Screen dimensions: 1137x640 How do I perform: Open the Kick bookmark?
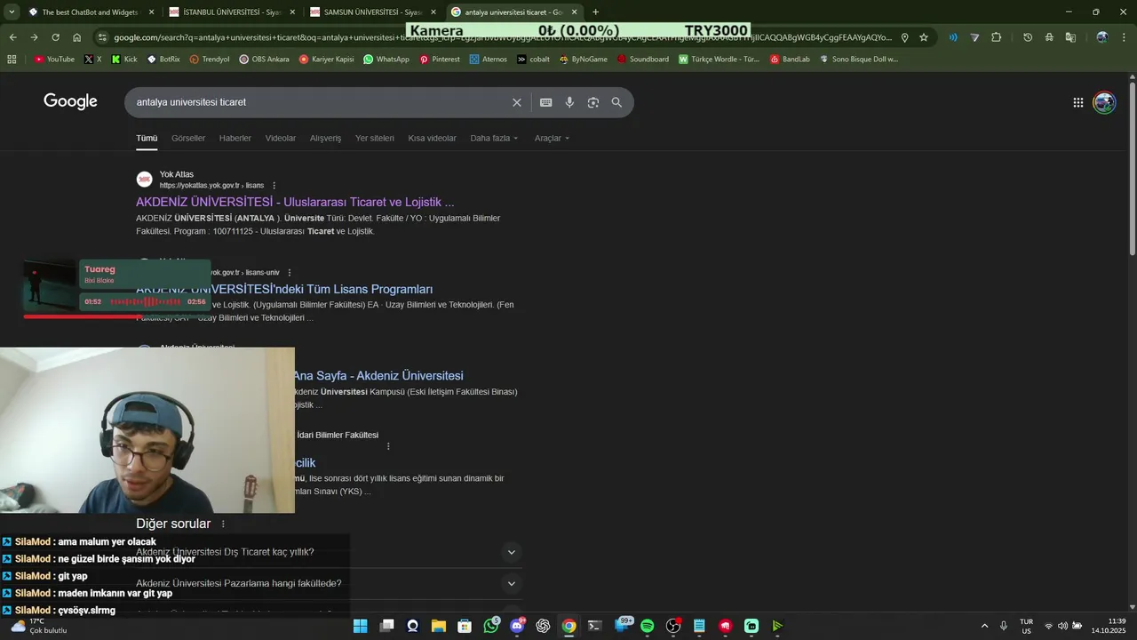pyautogui.click(x=124, y=60)
